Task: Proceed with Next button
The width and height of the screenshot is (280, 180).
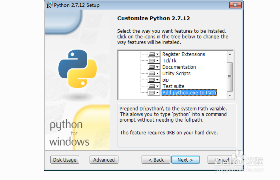Action: (185, 160)
